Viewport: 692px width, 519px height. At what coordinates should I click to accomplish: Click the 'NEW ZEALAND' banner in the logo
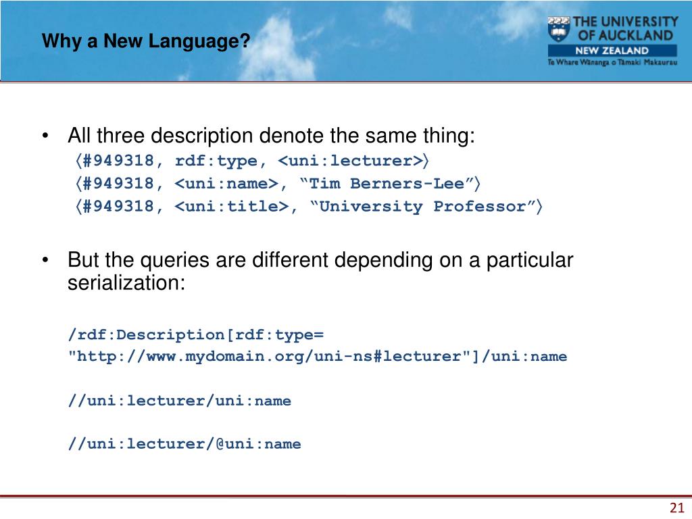pos(612,50)
